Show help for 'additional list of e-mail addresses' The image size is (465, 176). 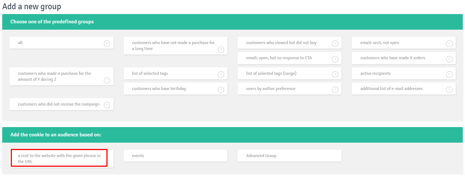coord(449,90)
